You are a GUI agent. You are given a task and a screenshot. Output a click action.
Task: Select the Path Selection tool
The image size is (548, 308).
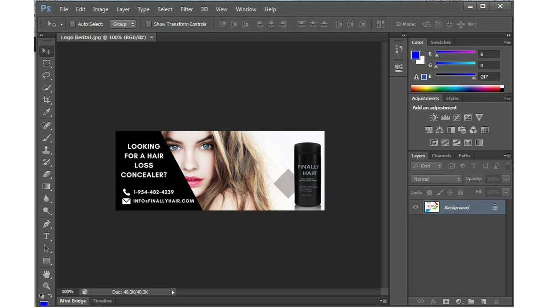47,248
